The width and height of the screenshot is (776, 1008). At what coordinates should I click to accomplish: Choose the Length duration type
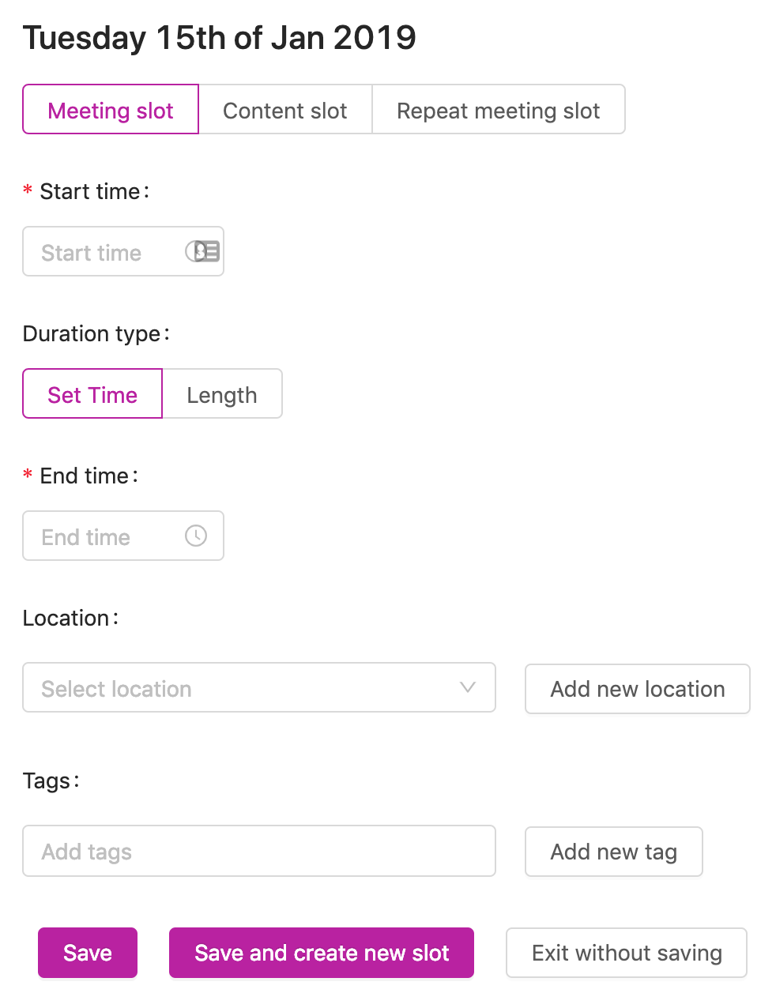222,394
